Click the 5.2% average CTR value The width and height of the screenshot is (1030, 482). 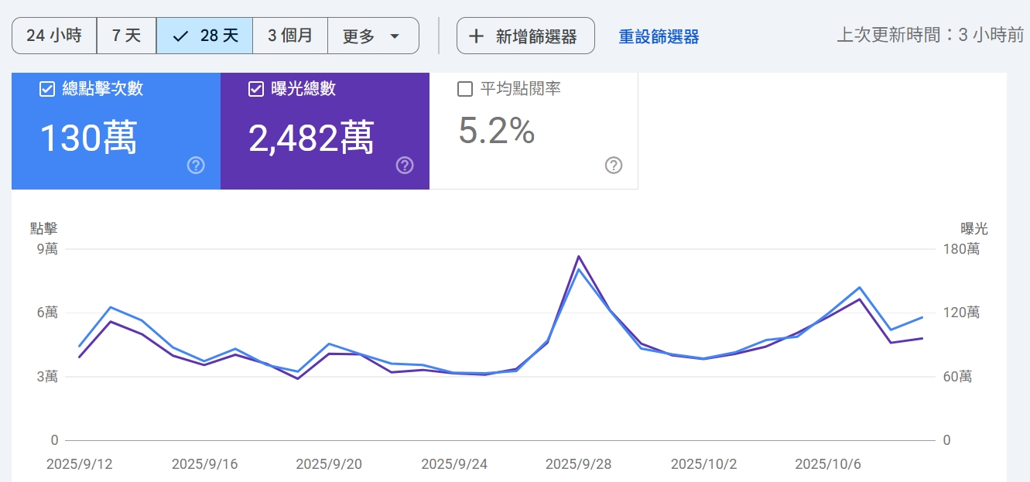496,131
